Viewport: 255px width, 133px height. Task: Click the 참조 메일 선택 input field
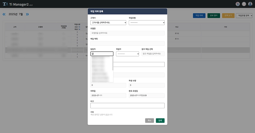pos(153,54)
